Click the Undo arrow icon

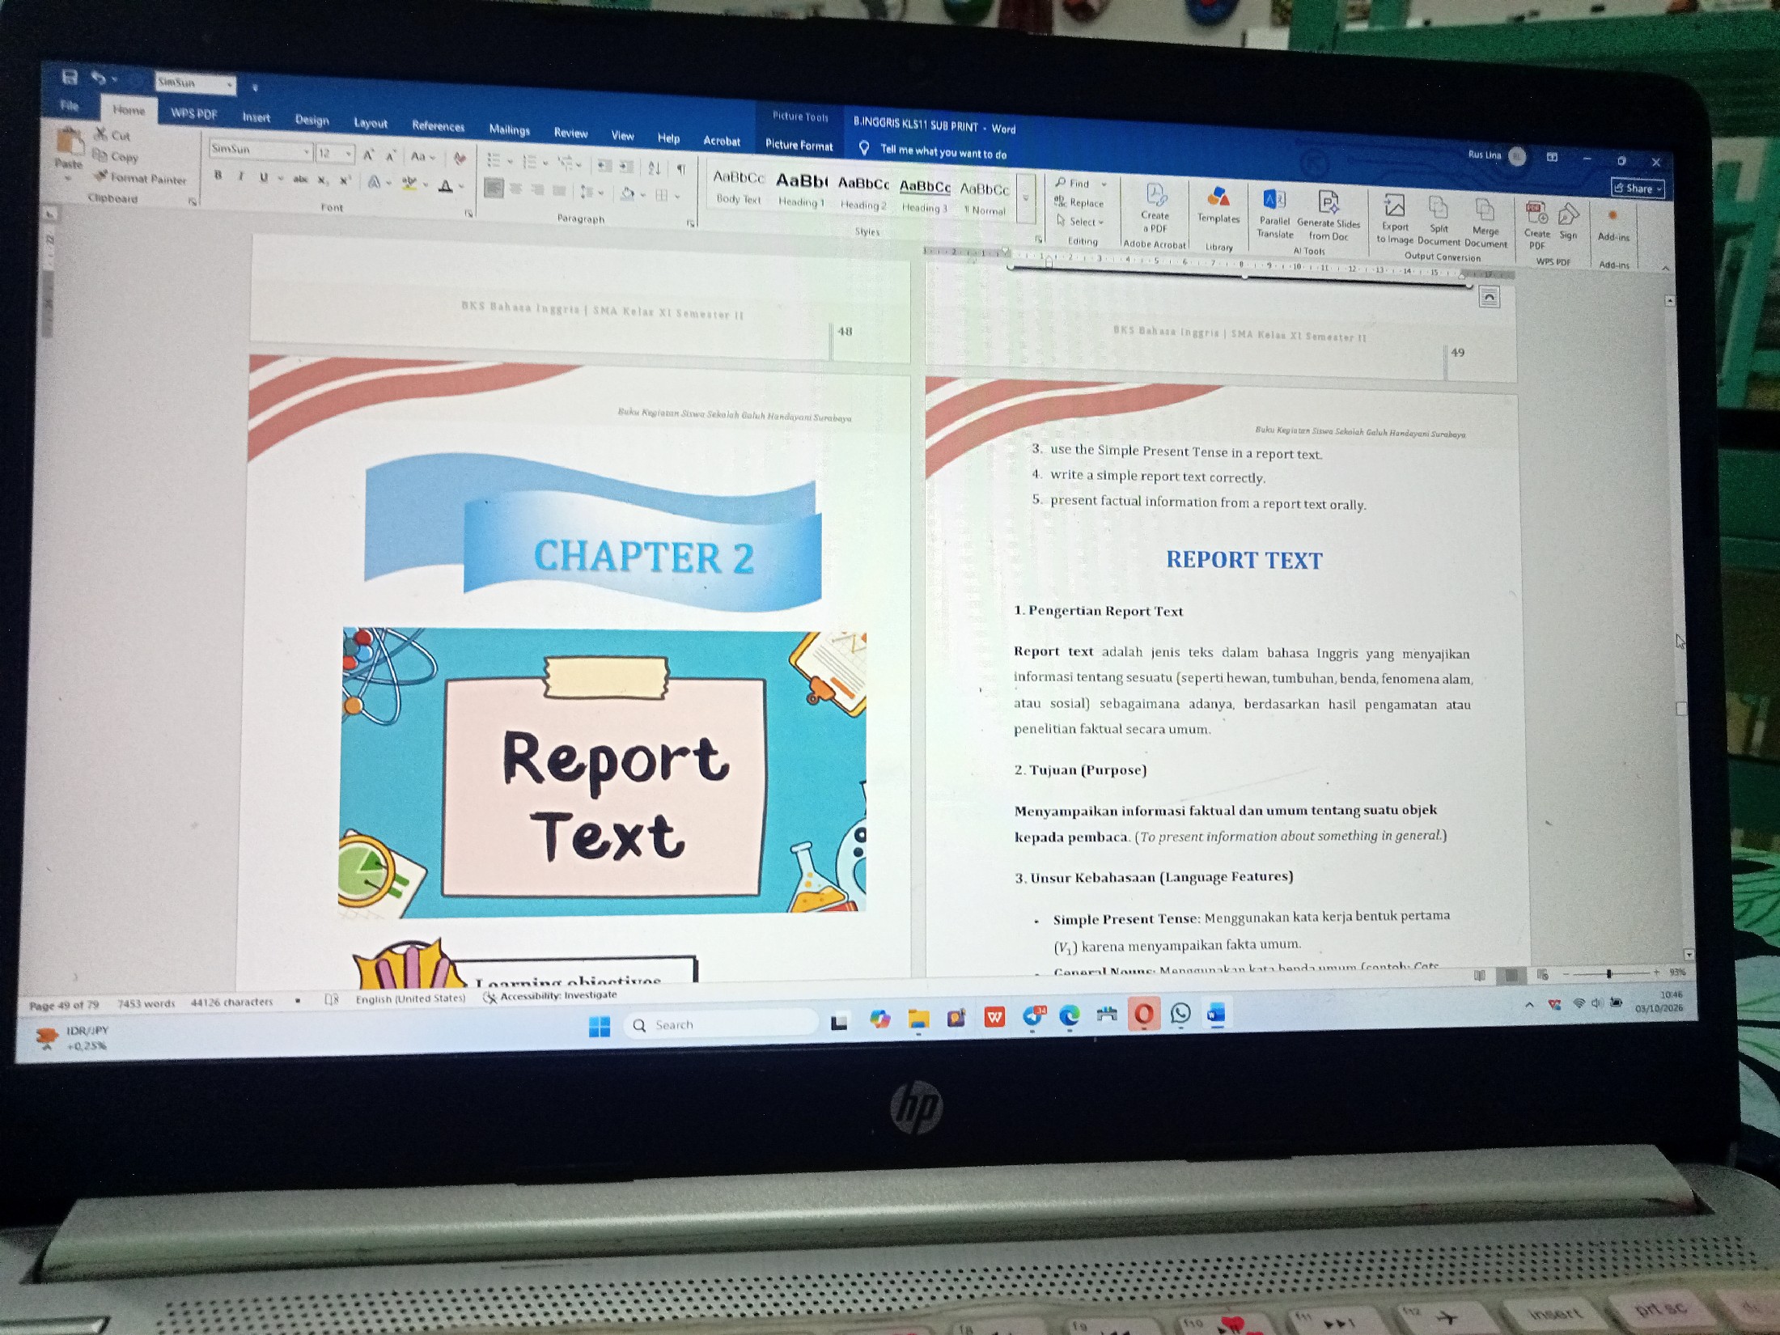click(x=98, y=78)
